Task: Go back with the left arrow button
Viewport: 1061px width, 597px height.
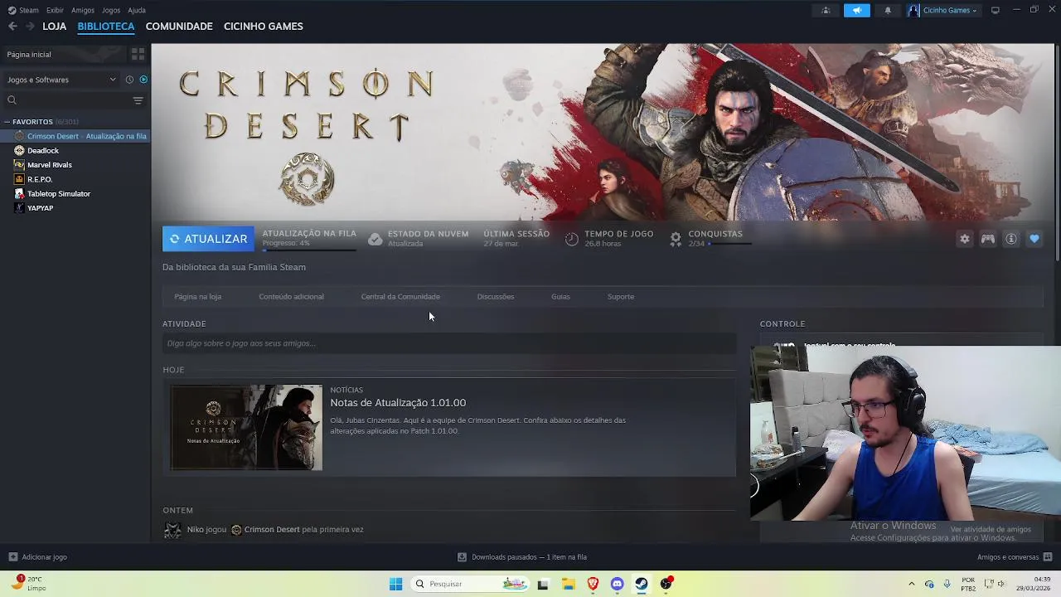Action: (12, 27)
